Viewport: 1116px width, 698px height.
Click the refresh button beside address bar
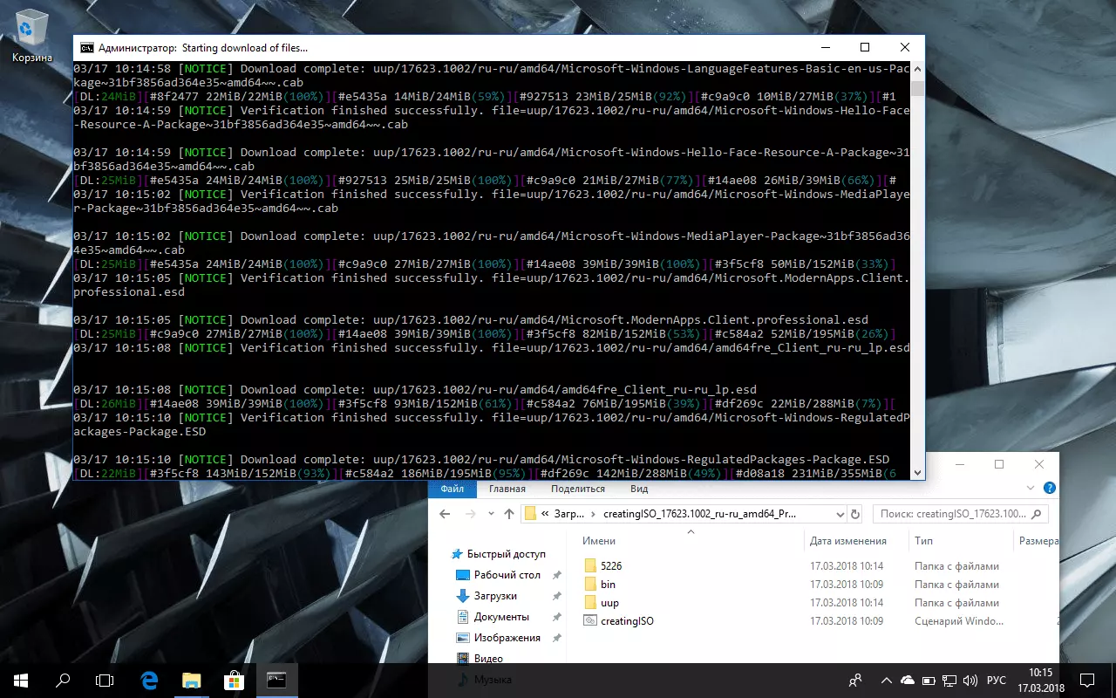[855, 514]
